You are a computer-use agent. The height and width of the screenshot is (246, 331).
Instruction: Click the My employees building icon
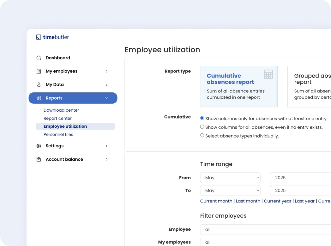click(x=39, y=71)
